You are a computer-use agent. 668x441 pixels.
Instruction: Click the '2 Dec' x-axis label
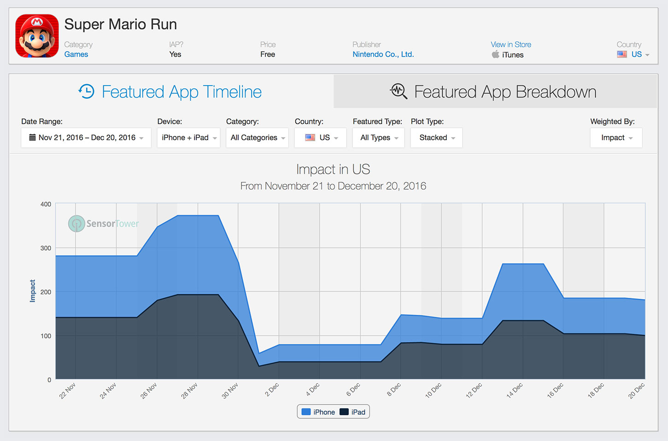pyautogui.click(x=272, y=390)
